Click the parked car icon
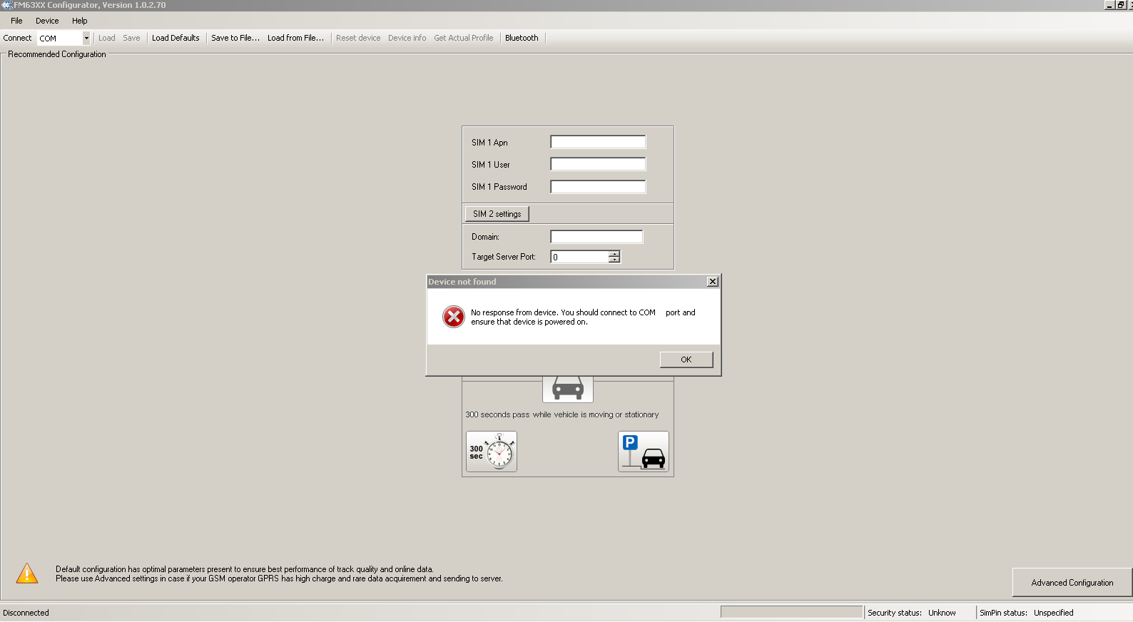 [643, 452]
